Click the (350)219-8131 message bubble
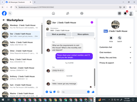This screenshot has width=137, height=102. point(58,71)
